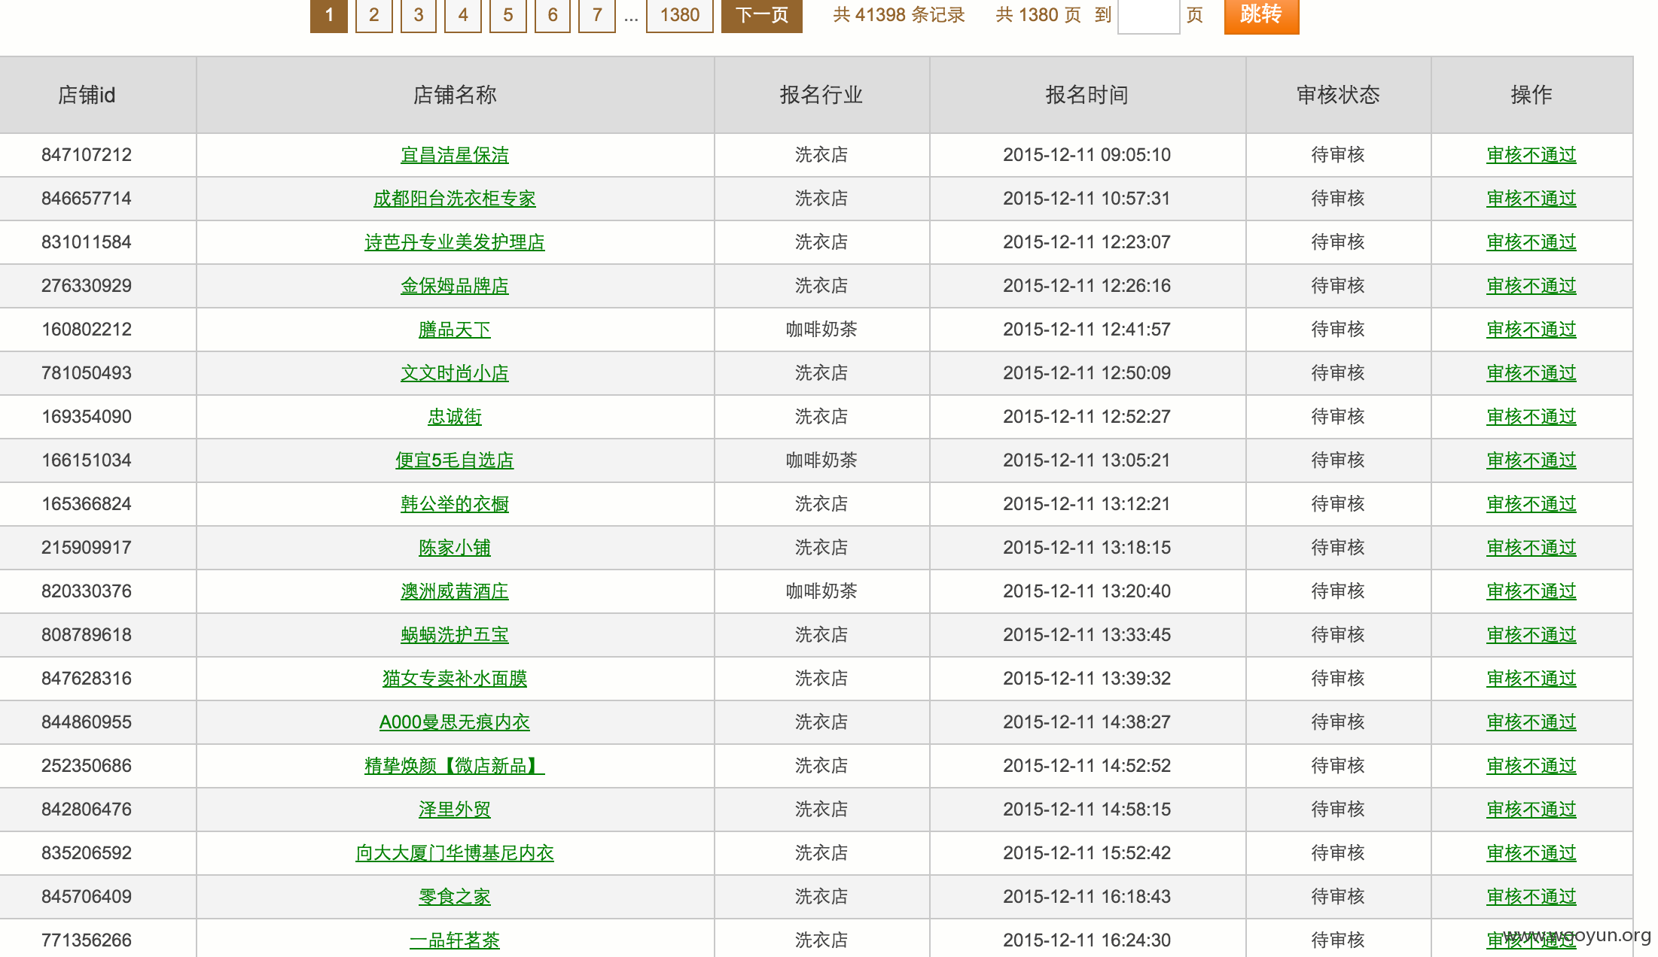Reject review for shop 845706409
Viewport: 1658px width, 957px height.
(x=1532, y=897)
